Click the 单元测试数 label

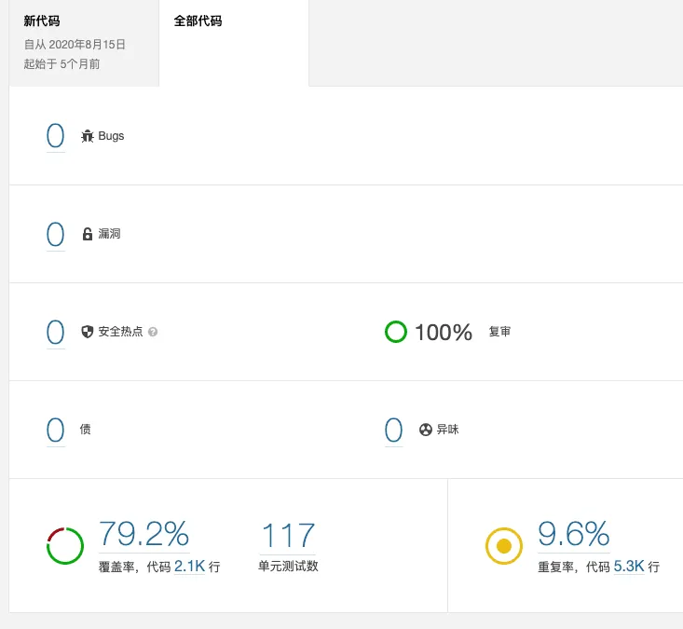click(x=288, y=567)
